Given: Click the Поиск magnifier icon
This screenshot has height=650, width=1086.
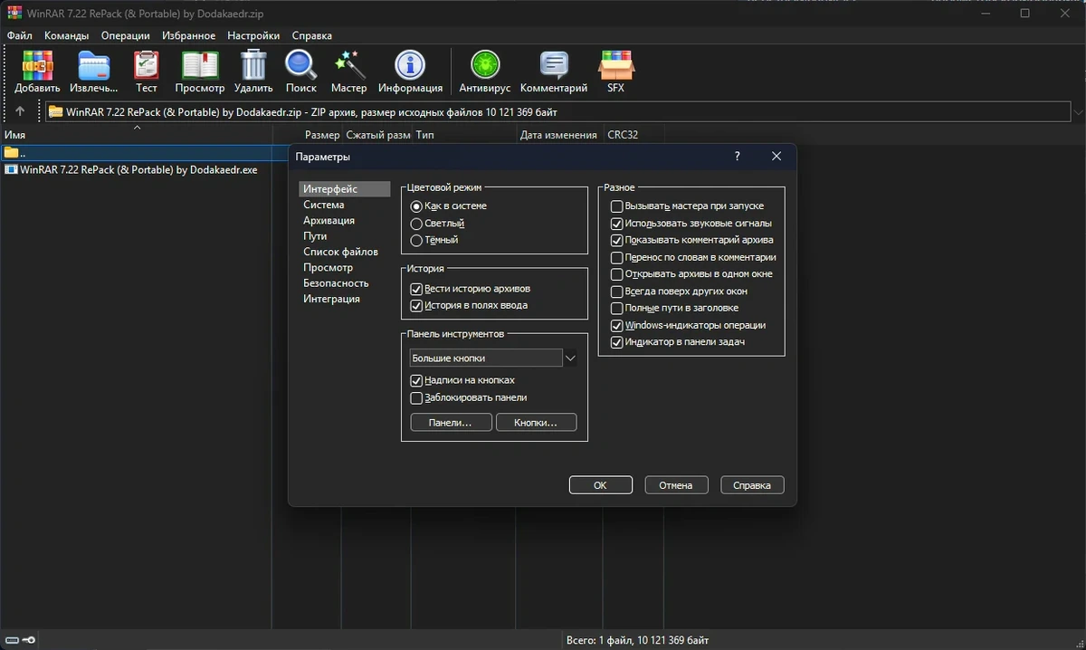Looking at the screenshot, I should 300,72.
